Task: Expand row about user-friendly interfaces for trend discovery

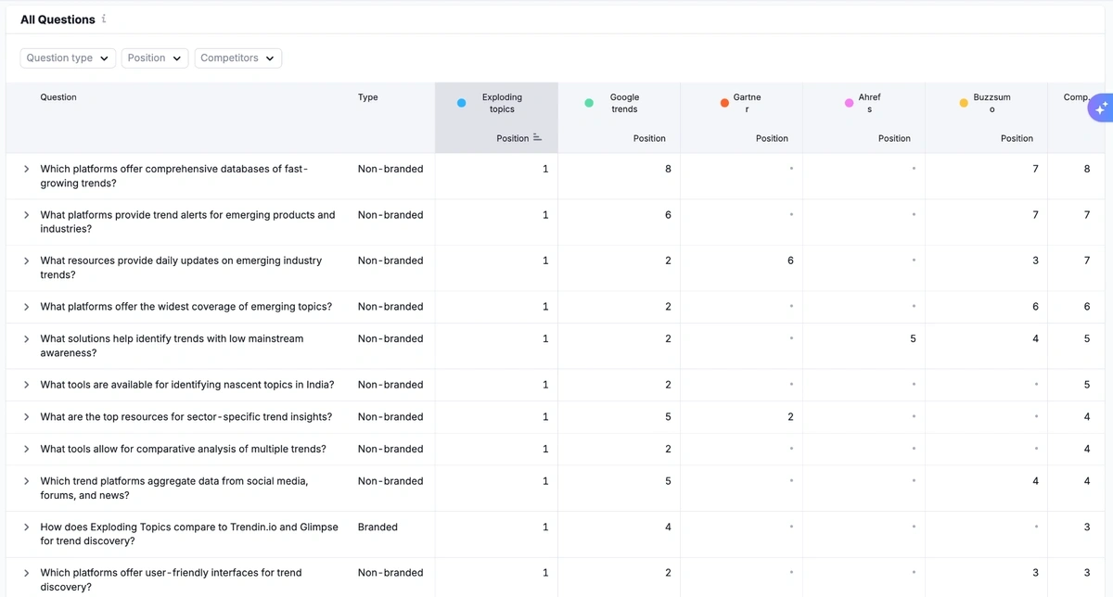Action: point(26,572)
